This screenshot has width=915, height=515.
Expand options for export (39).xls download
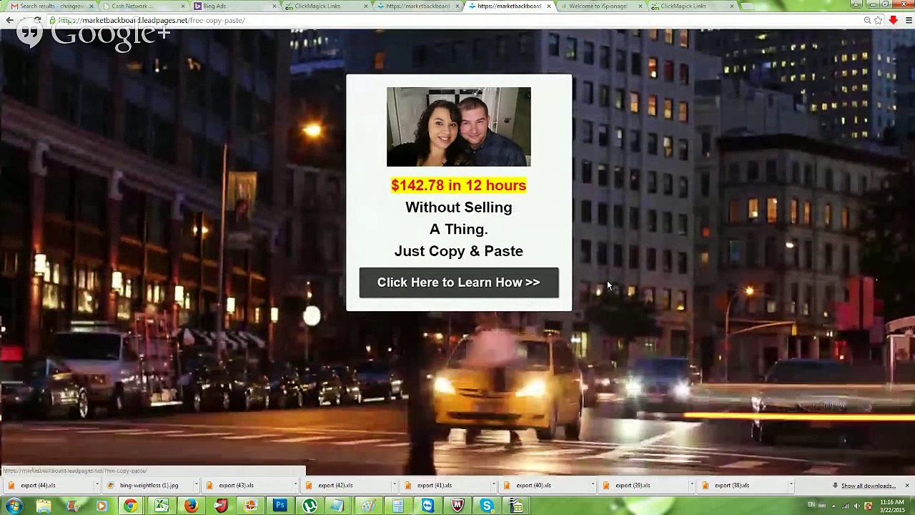click(692, 486)
